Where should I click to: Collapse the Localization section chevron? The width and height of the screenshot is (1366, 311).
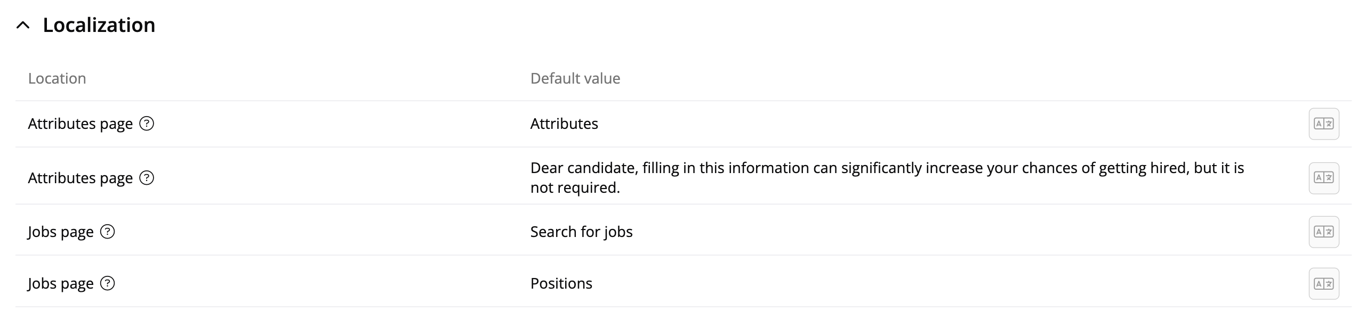[23, 25]
